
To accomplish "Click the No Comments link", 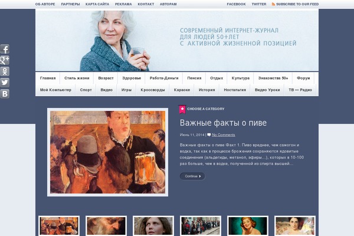I will coord(224,135).
